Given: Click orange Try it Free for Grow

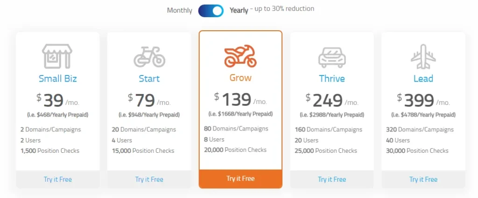Looking at the screenshot, I should 240,179.
